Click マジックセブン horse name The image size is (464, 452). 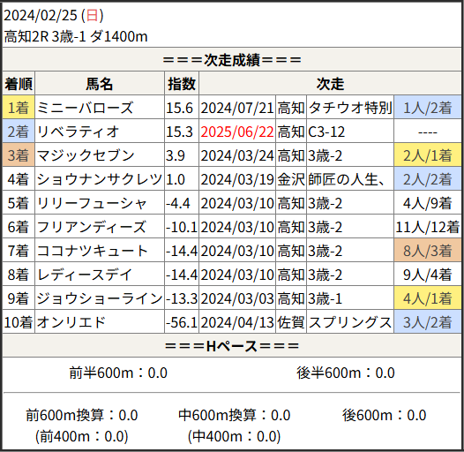pyautogui.click(x=86, y=155)
